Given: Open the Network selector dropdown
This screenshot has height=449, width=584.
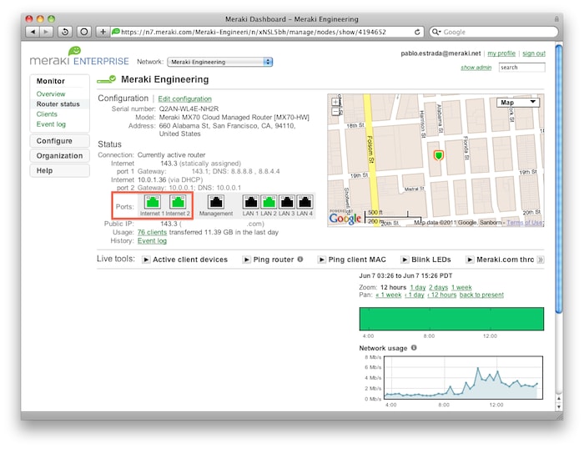Looking at the screenshot, I should (220, 62).
